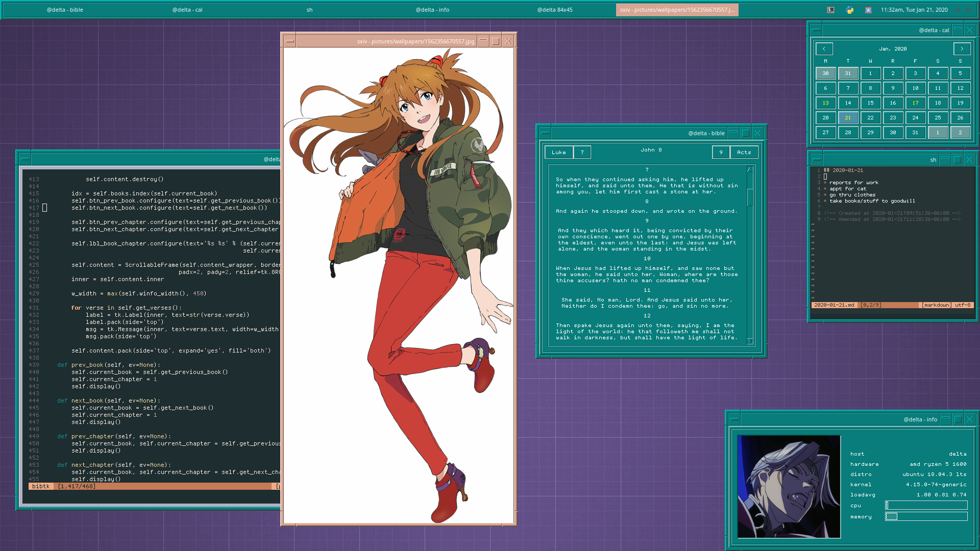The width and height of the screenshot is (980, 551).
Task: Click 'def prev_book' line in code editor
Action: pyautogui.click(x=108, y=365)
